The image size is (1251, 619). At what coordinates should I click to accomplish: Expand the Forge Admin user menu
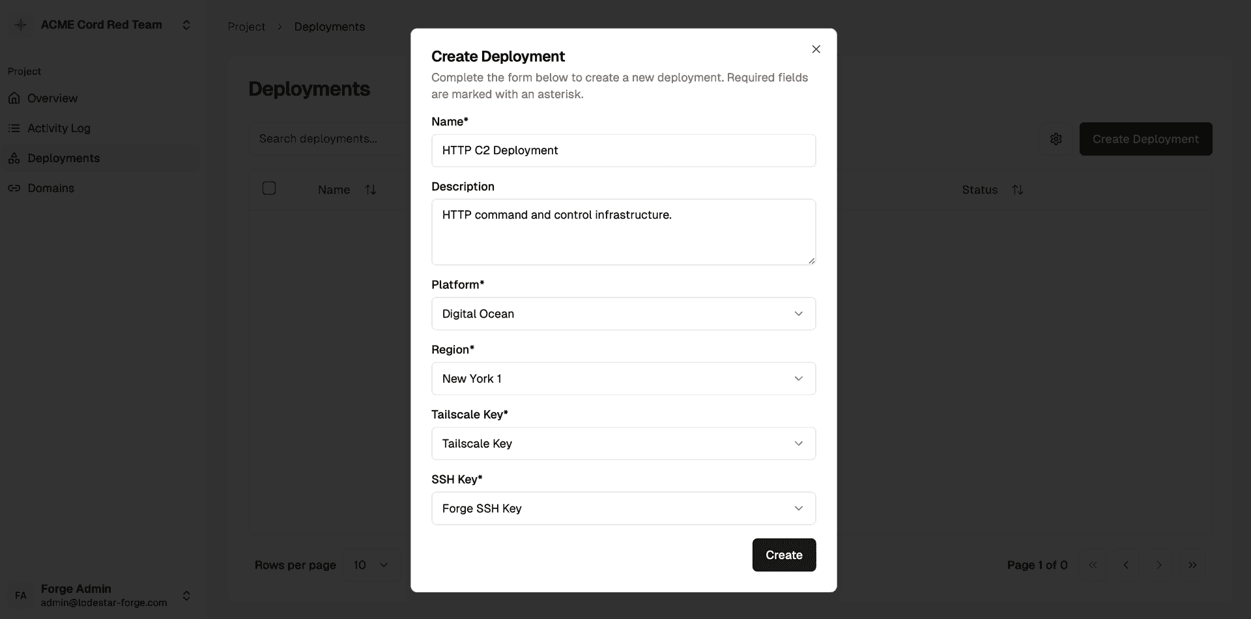pyautogui.click(x=186, y=596)
